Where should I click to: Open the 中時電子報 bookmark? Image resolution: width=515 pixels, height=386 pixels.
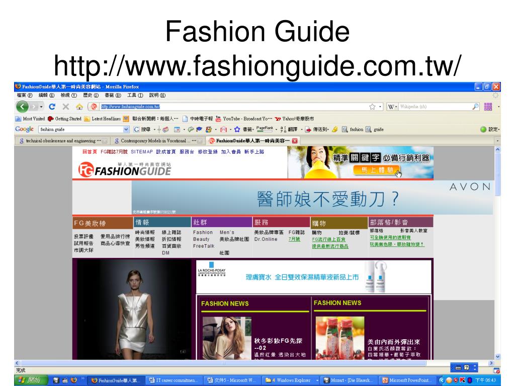198,119
